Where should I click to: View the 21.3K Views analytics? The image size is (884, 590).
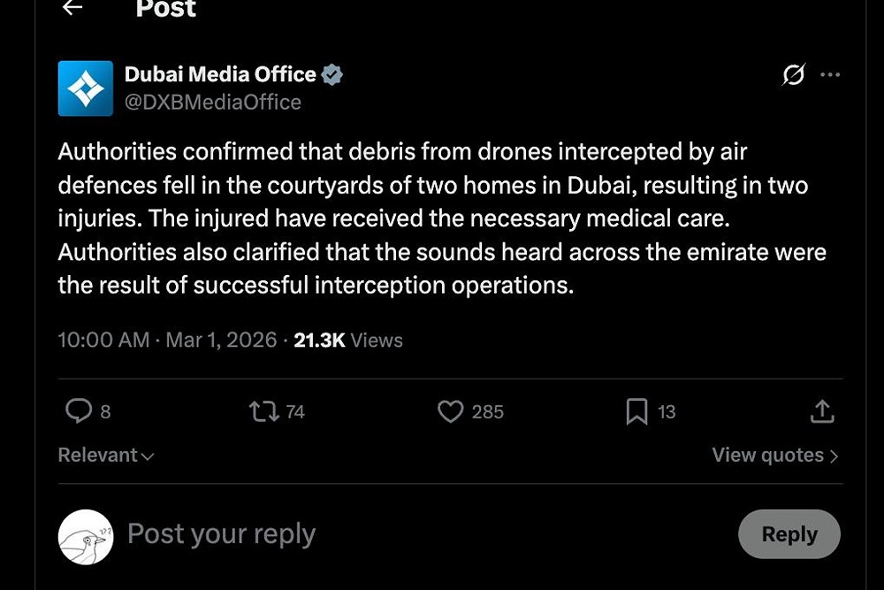click(x=347, y=341)
